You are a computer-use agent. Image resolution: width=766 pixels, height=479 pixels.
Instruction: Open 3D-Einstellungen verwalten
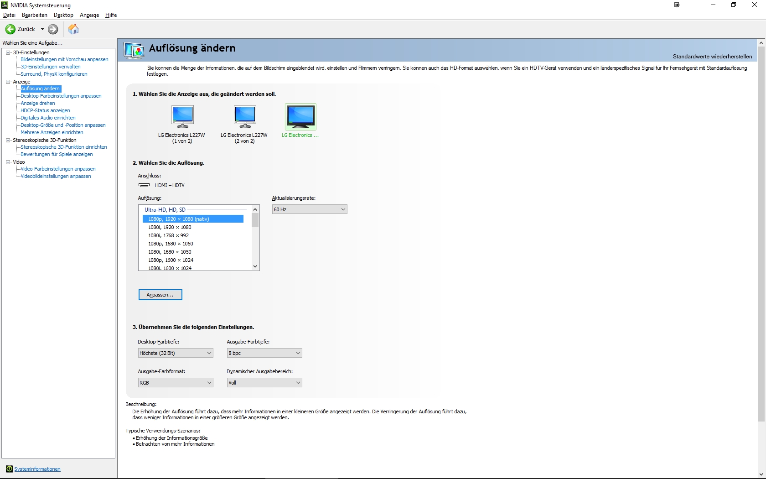[51, 67]
